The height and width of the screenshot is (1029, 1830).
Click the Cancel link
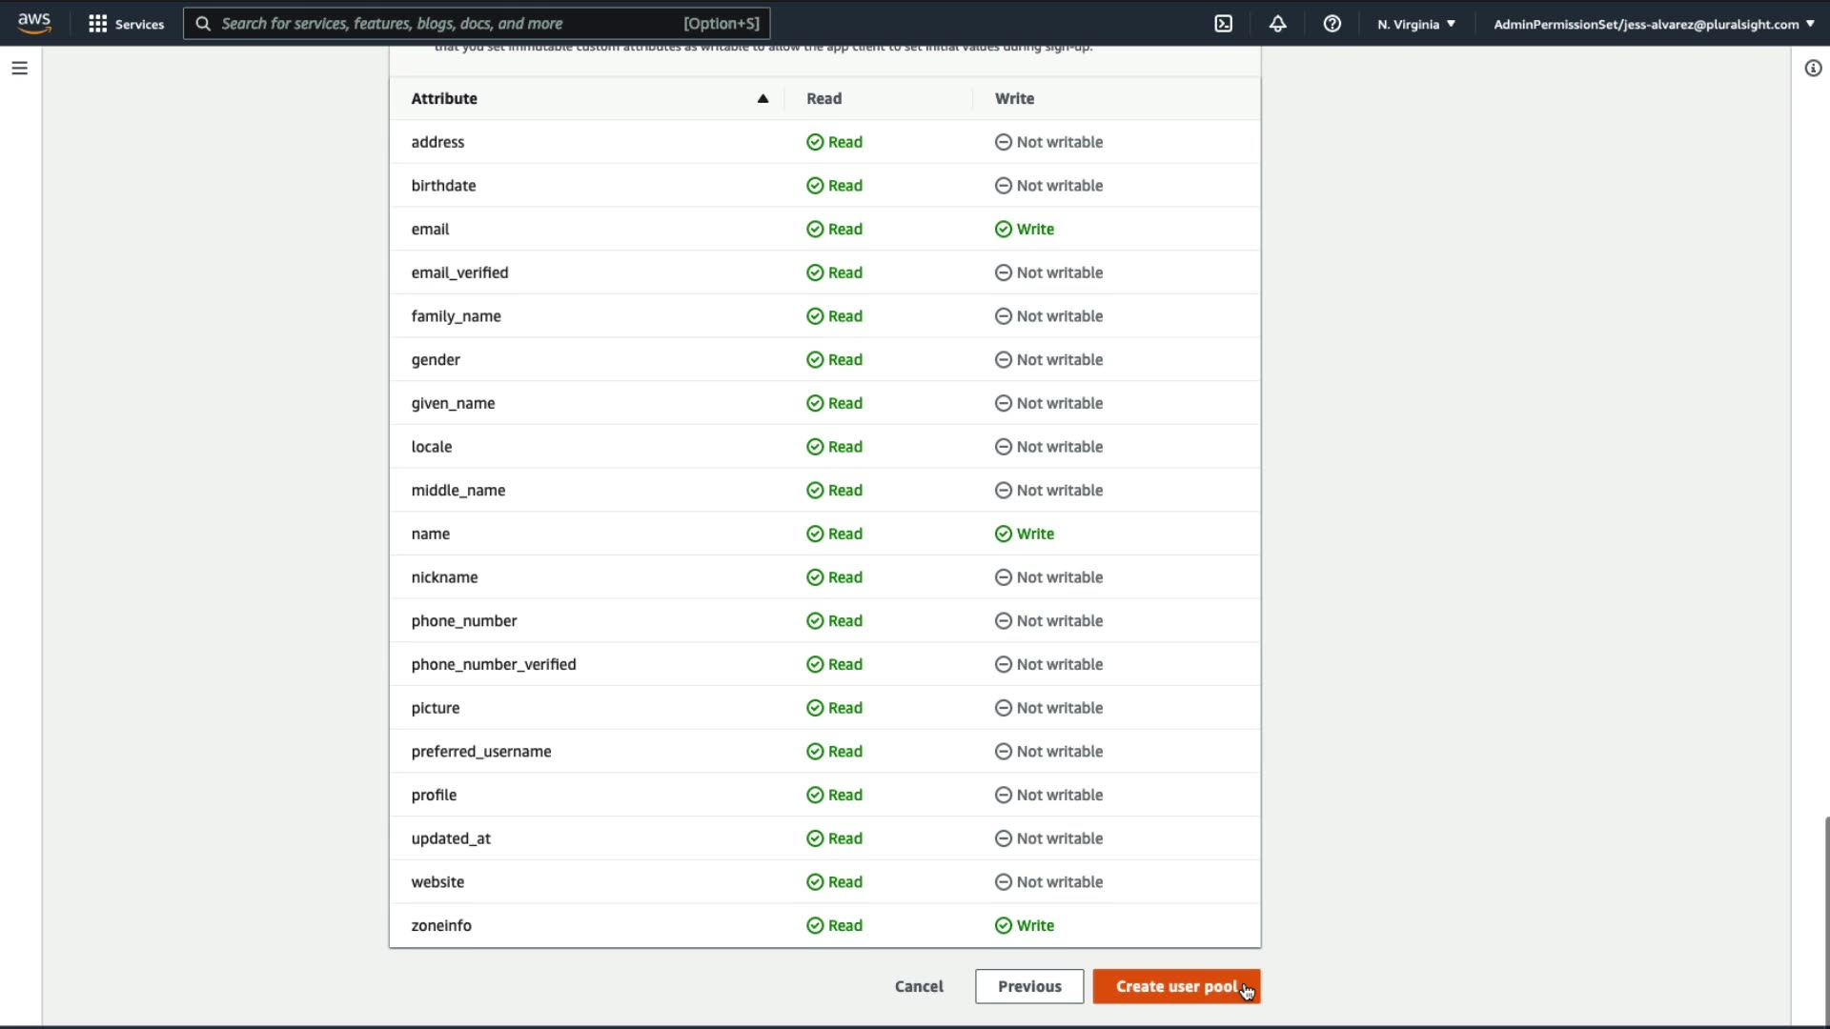[919, 987]
